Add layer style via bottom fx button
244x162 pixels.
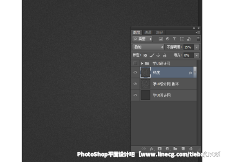(x=152, y=149)
